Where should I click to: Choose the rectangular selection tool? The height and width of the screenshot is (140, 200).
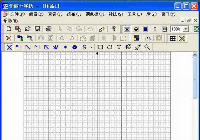pyautogui.click(x=100, y=47)
